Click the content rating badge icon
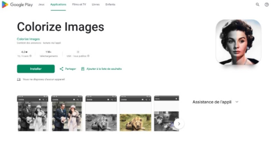This screenshot has height=142, width=271. point(78,52)
